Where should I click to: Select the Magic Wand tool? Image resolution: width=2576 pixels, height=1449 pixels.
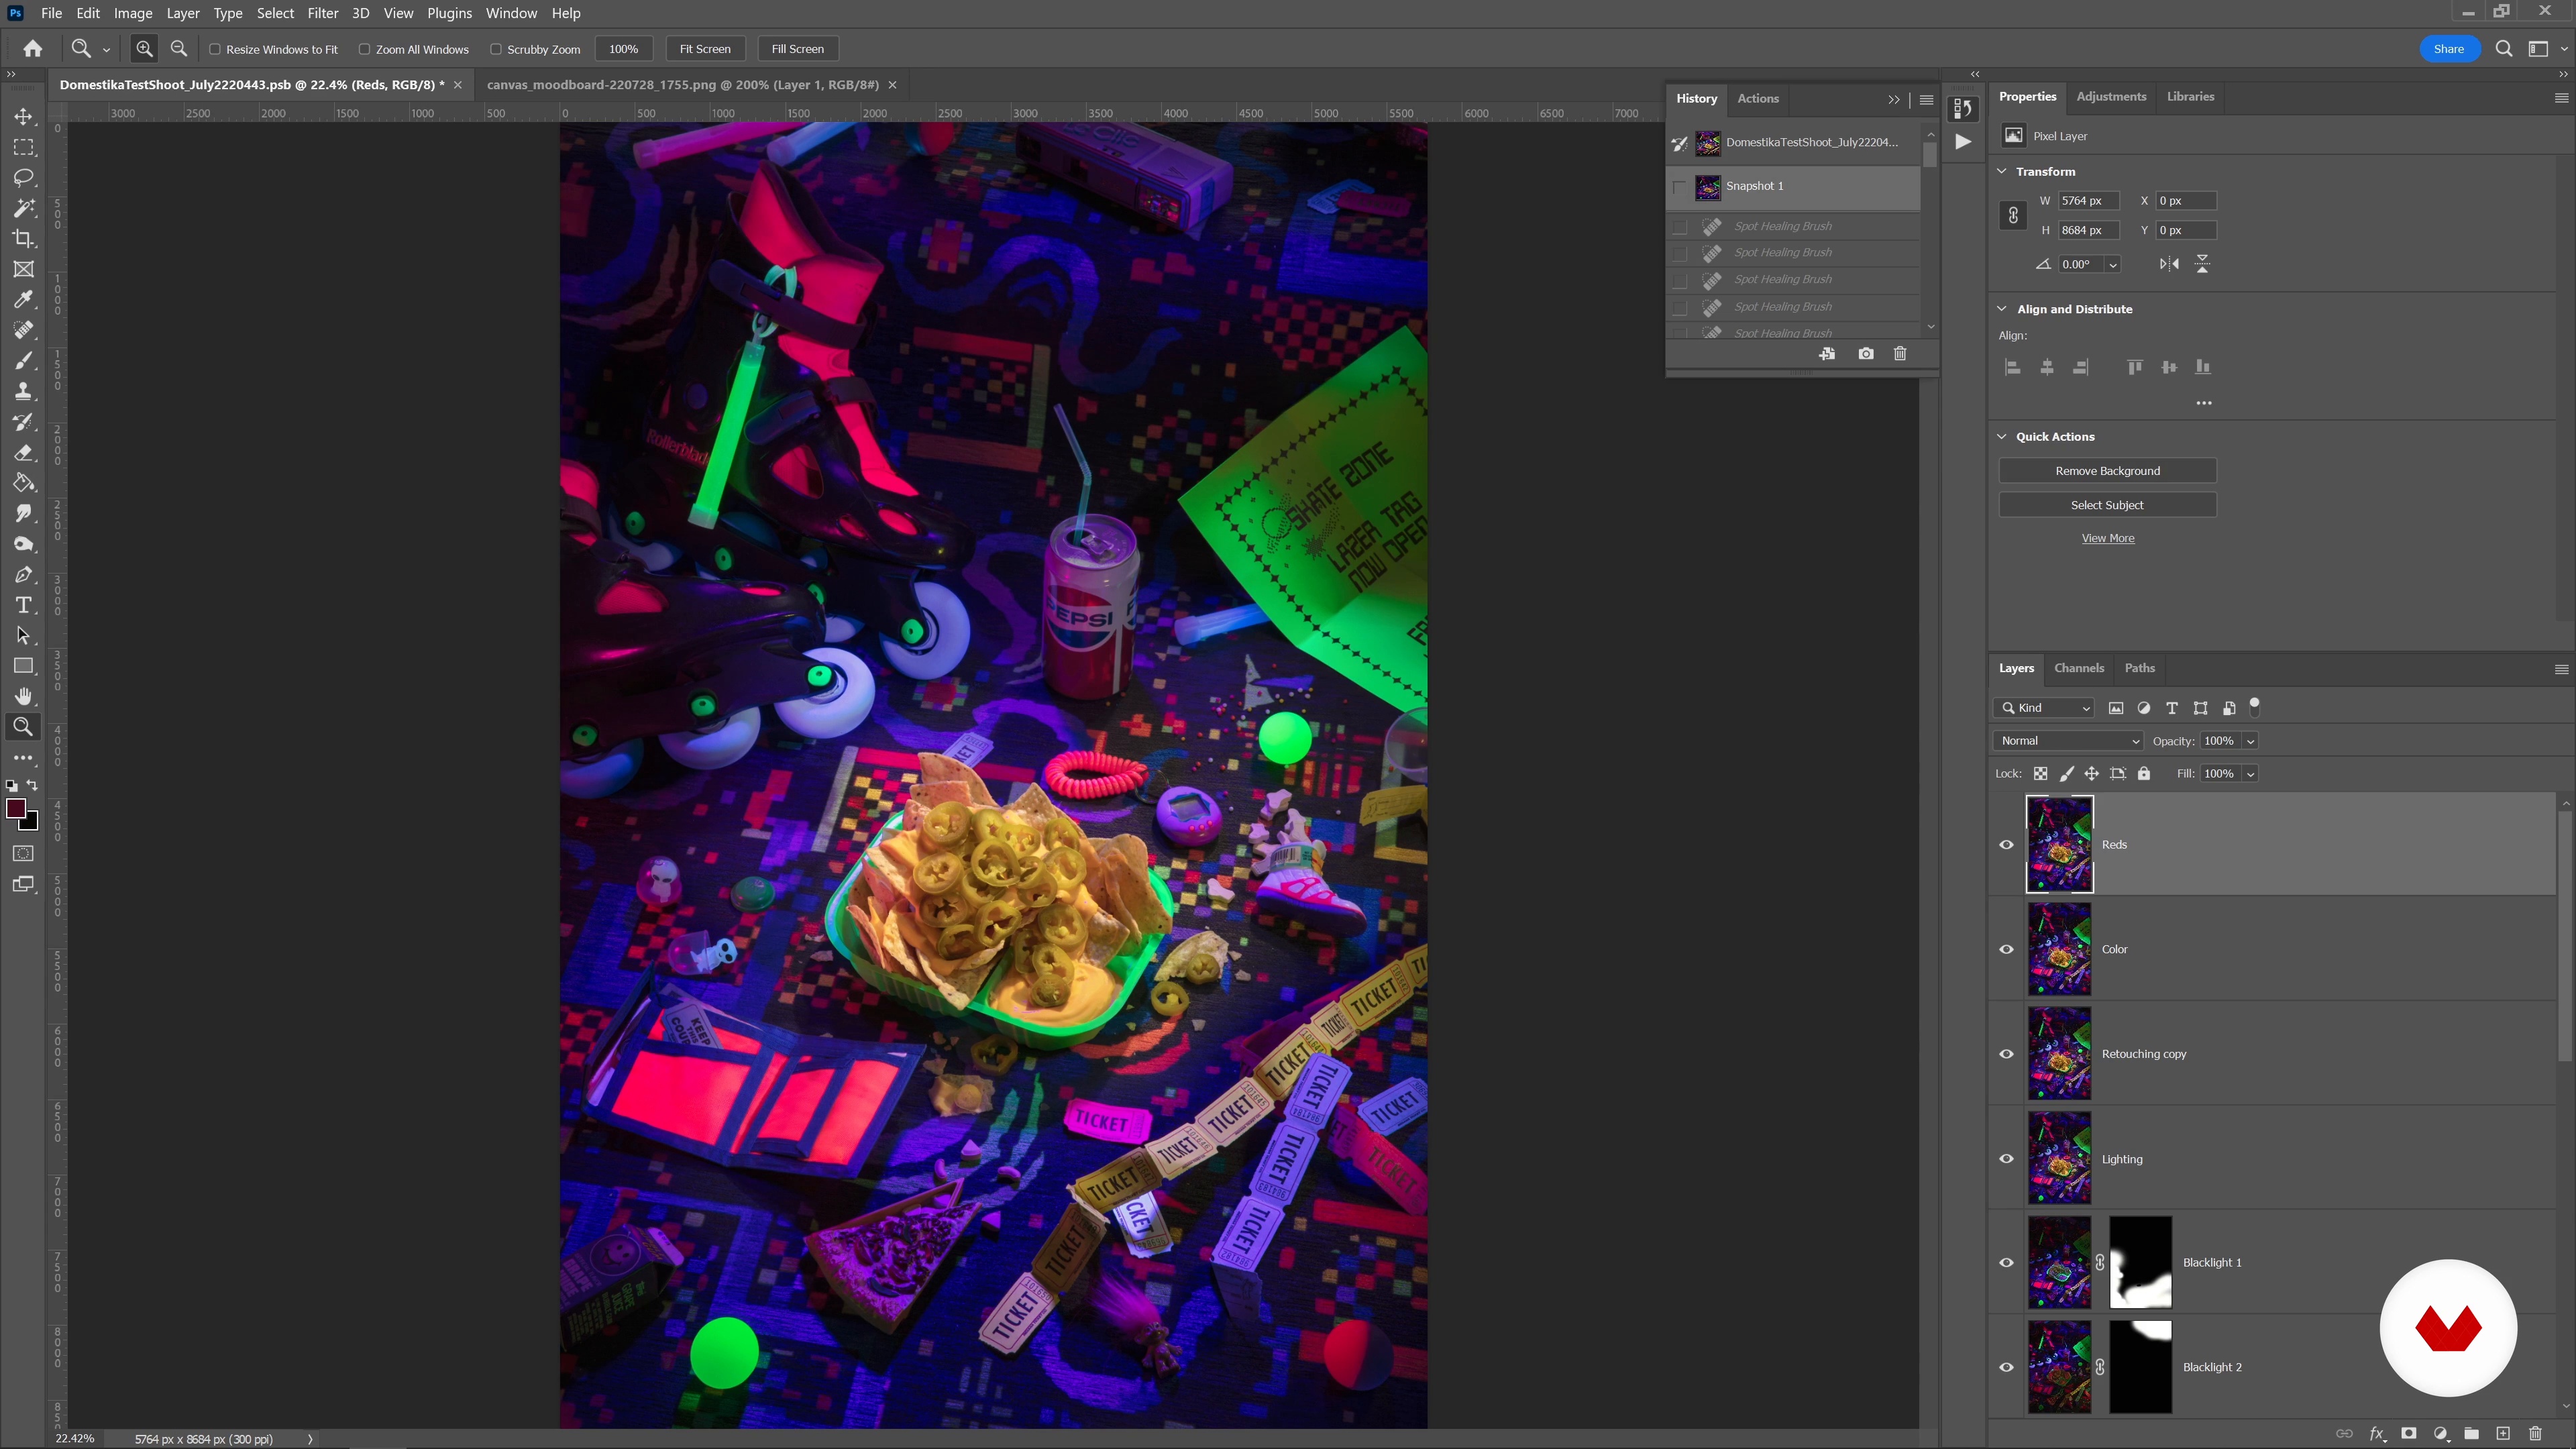(23, 208)
